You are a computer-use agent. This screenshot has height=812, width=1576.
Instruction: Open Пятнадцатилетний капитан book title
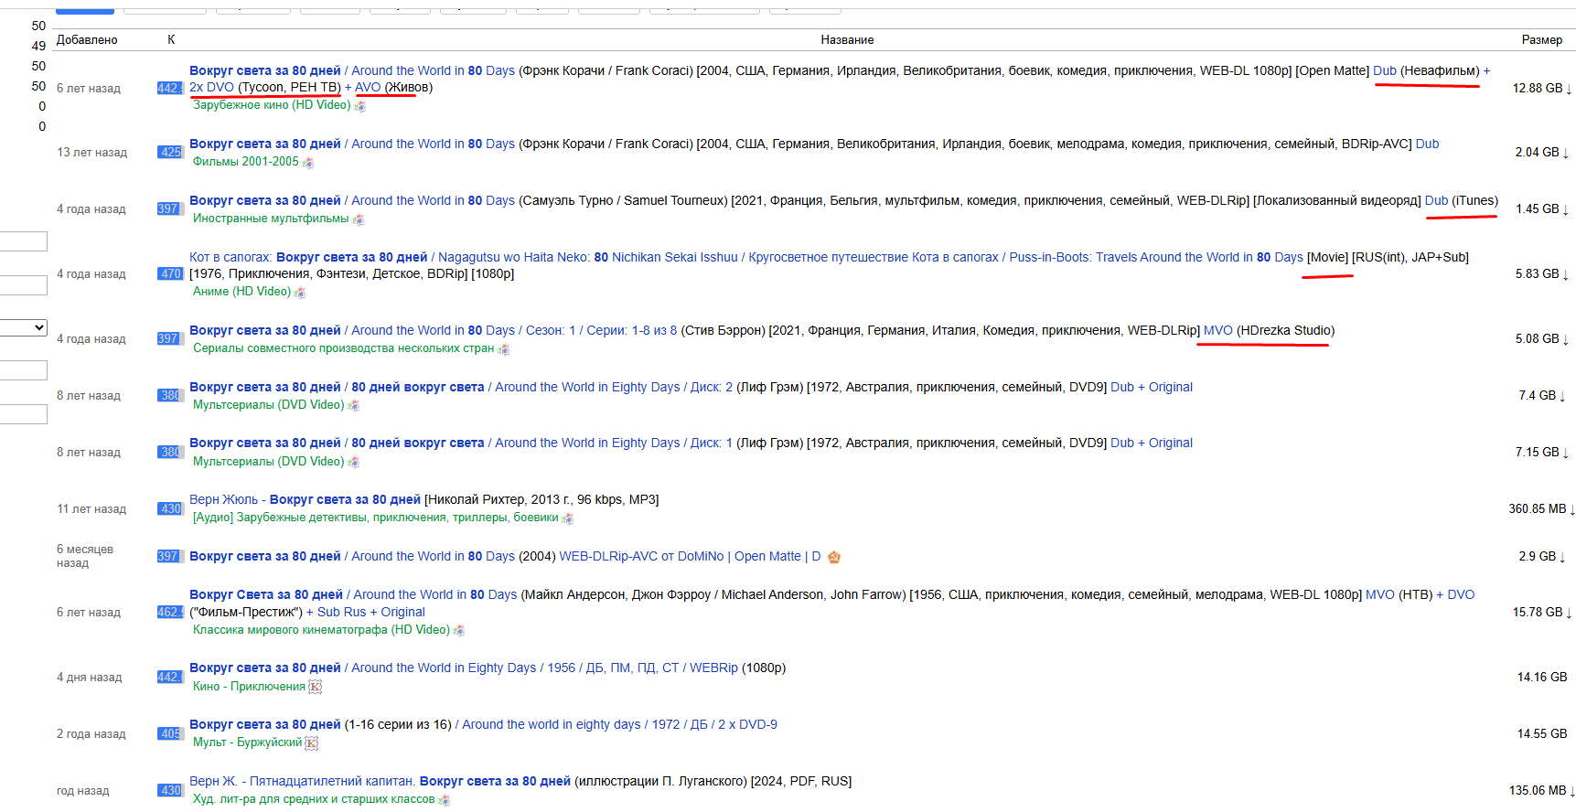(x=520, y=782)
